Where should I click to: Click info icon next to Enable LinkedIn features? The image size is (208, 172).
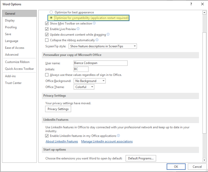[119, 136]
